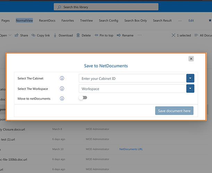Click MOD Administrator in the March 10 row
This screenshot has height=173, width=212.
97,149
